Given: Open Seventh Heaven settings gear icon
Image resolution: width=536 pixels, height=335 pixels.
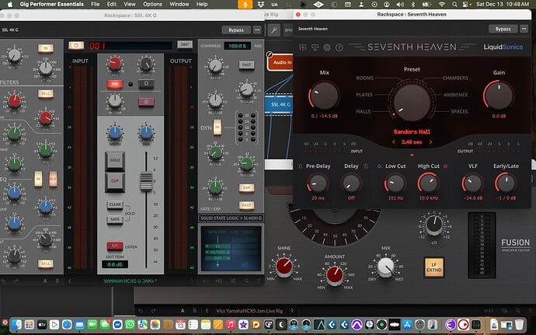Looking at the screenshot, I should click(x=327, y=48).
